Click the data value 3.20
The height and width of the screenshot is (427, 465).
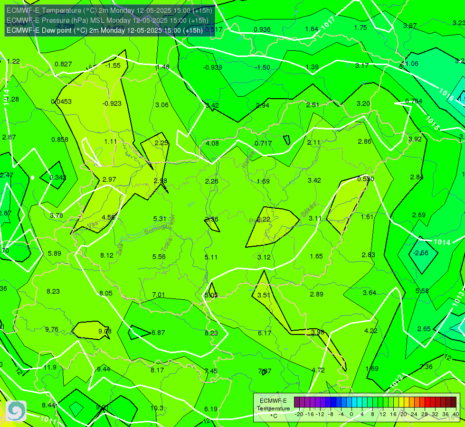[363, 103]
